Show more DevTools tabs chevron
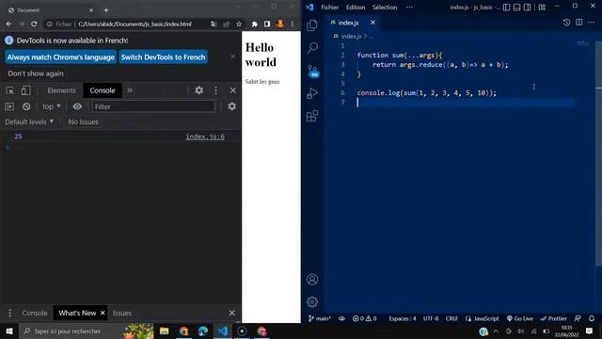This screenshot has width=602, height=339. (x=130, y=90)
